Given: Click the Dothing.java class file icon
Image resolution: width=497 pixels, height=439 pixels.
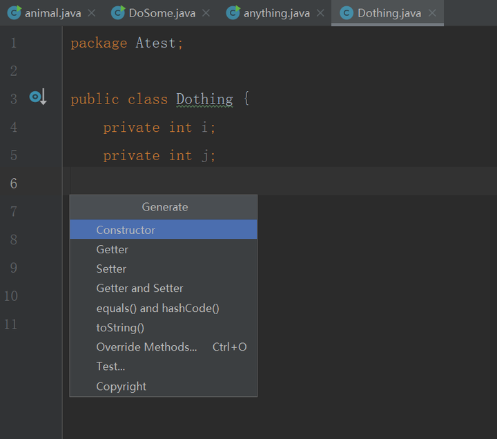Looking at the screenshot, I should pyautogui.click(x=347, y=12).
